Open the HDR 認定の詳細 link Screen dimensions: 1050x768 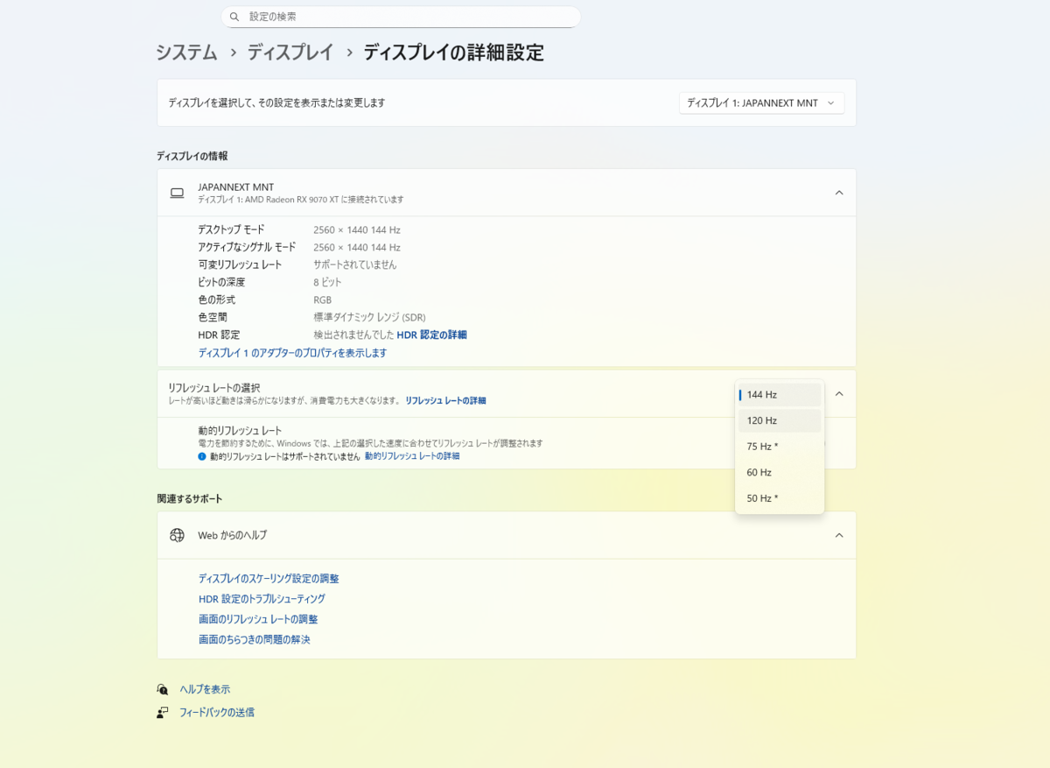[x=431, y=335]
